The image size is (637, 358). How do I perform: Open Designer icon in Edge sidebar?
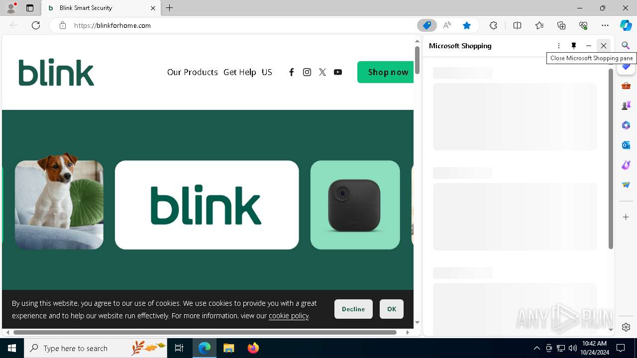tap(626, 165)
